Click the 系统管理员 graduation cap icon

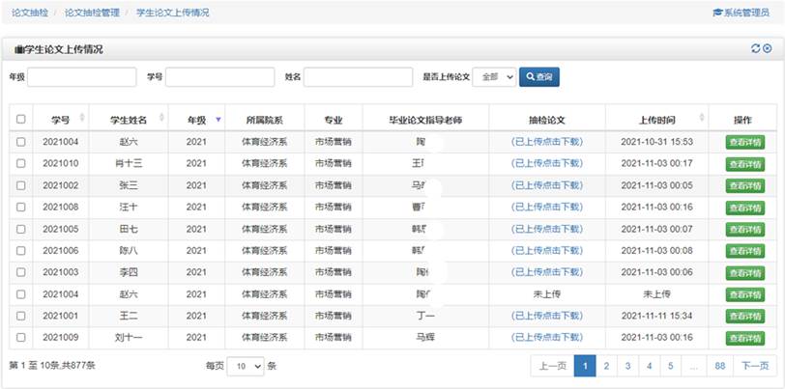point(717,13)
